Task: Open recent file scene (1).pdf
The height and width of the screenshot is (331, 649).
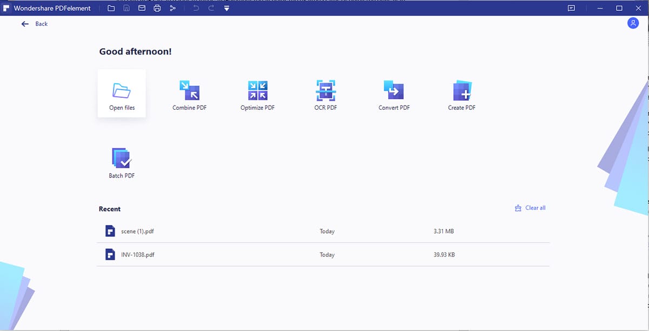Action: 137,231
